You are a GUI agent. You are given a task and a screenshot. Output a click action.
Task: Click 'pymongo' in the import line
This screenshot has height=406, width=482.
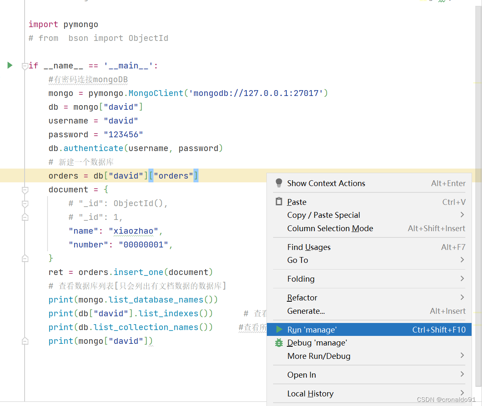coord(81,25)
